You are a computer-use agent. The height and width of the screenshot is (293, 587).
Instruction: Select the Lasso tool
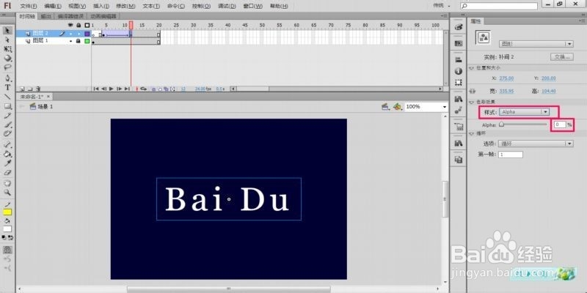7,67
